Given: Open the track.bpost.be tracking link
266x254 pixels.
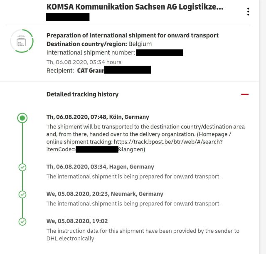Looking at the screenshot, I should [168, 142].
